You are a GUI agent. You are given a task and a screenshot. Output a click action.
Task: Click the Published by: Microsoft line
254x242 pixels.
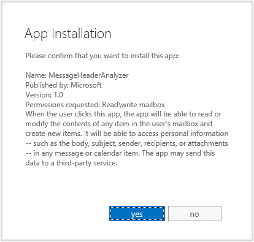point(63,85)
